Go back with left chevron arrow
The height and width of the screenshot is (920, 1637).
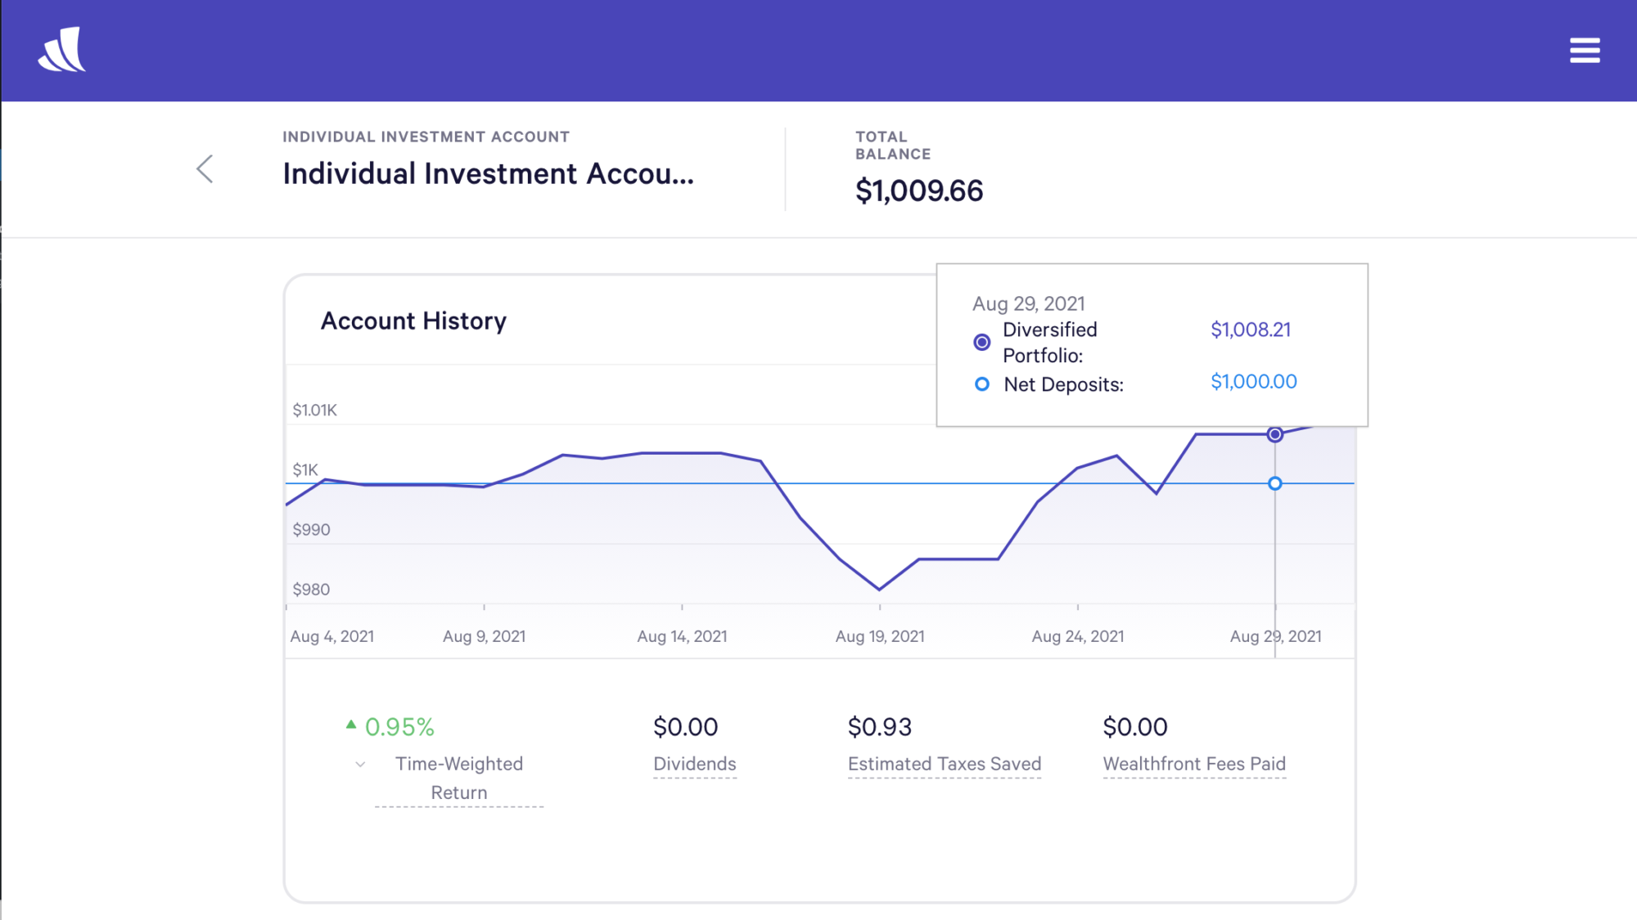[205, 169]
